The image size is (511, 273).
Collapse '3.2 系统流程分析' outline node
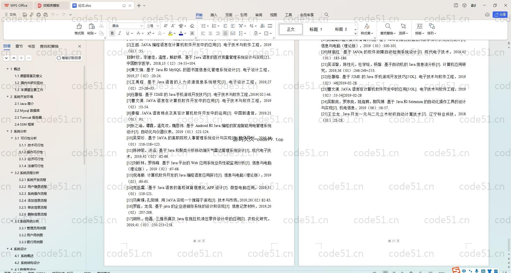[x=12, y=173]
